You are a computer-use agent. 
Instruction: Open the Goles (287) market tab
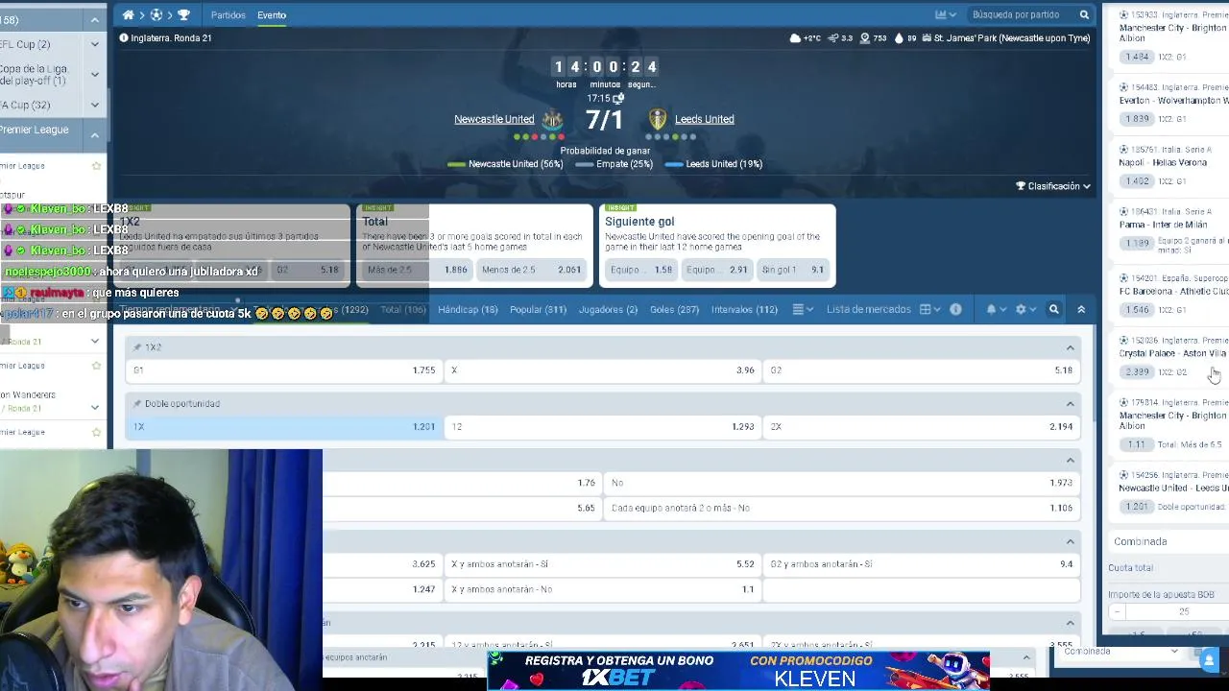click(x=674, y=310)
